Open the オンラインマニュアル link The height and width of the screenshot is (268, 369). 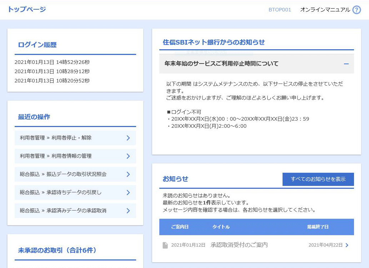(x=325, y=10)
